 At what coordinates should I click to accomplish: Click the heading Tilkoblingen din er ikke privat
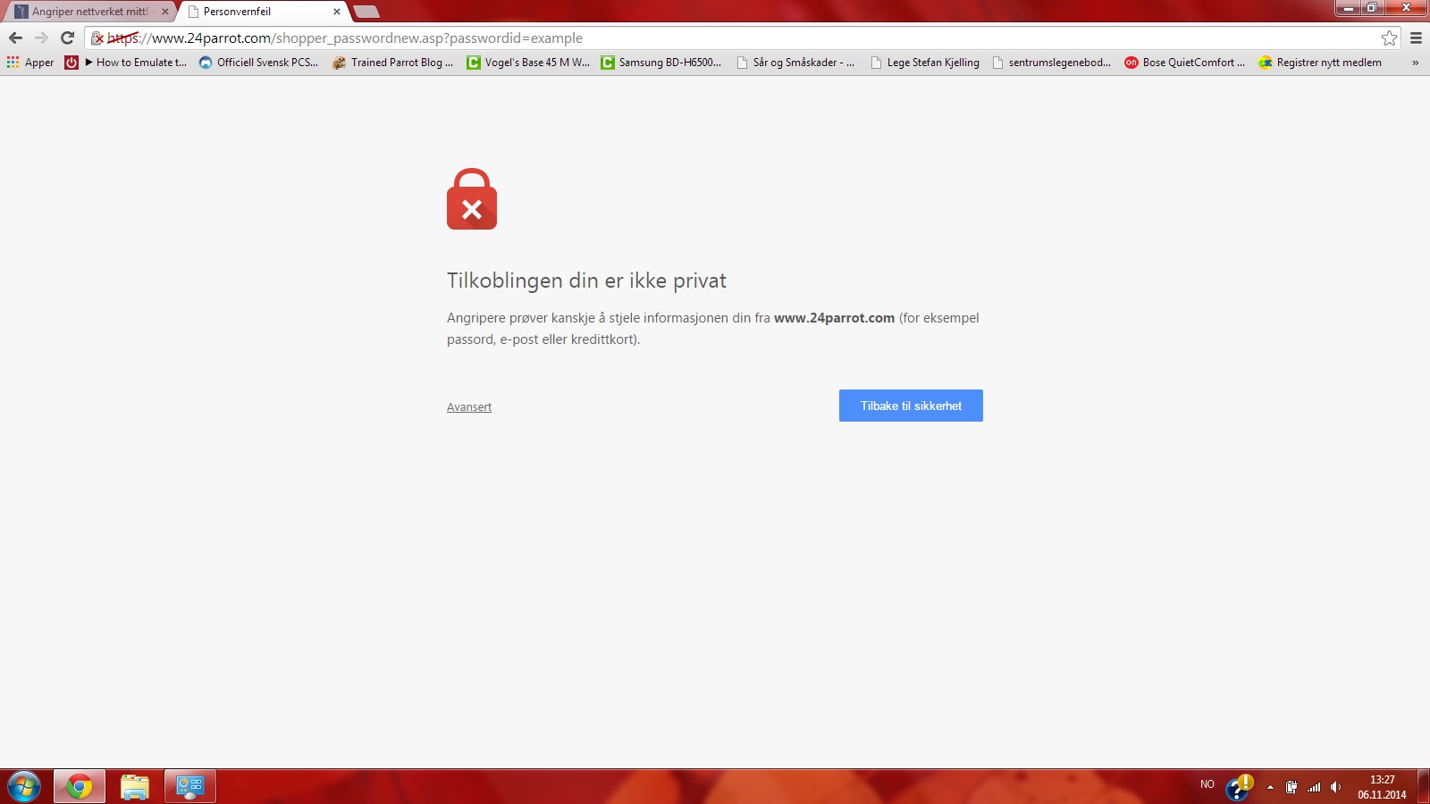[x=586, y=281]
